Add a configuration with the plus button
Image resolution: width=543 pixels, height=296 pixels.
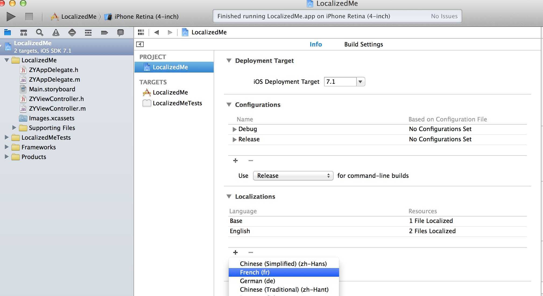click(235, 161)
